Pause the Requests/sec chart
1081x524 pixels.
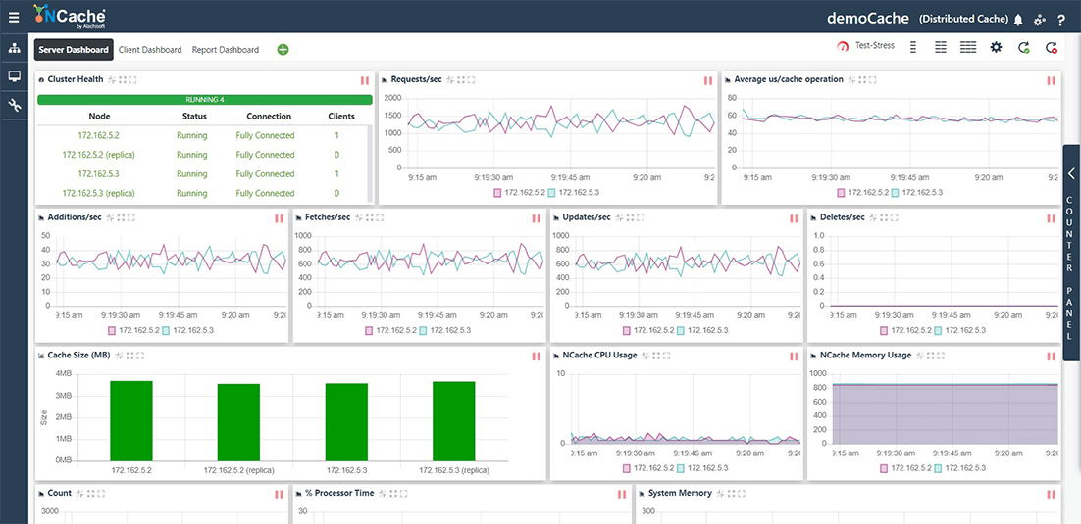[x=708, y=80]
